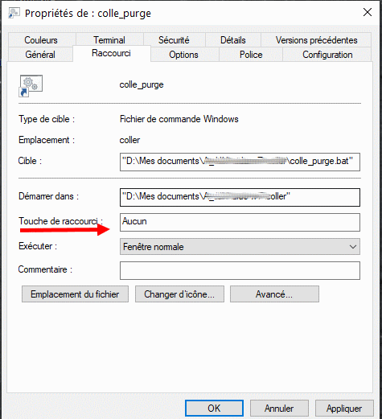This screenshot has height=419, width=382.
Task: Select the Sécurité tab
Action: 174,40
